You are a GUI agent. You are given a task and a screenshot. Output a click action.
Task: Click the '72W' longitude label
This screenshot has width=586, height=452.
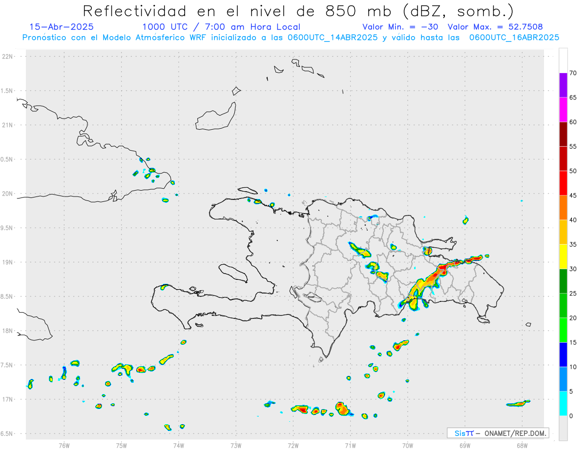293,445
